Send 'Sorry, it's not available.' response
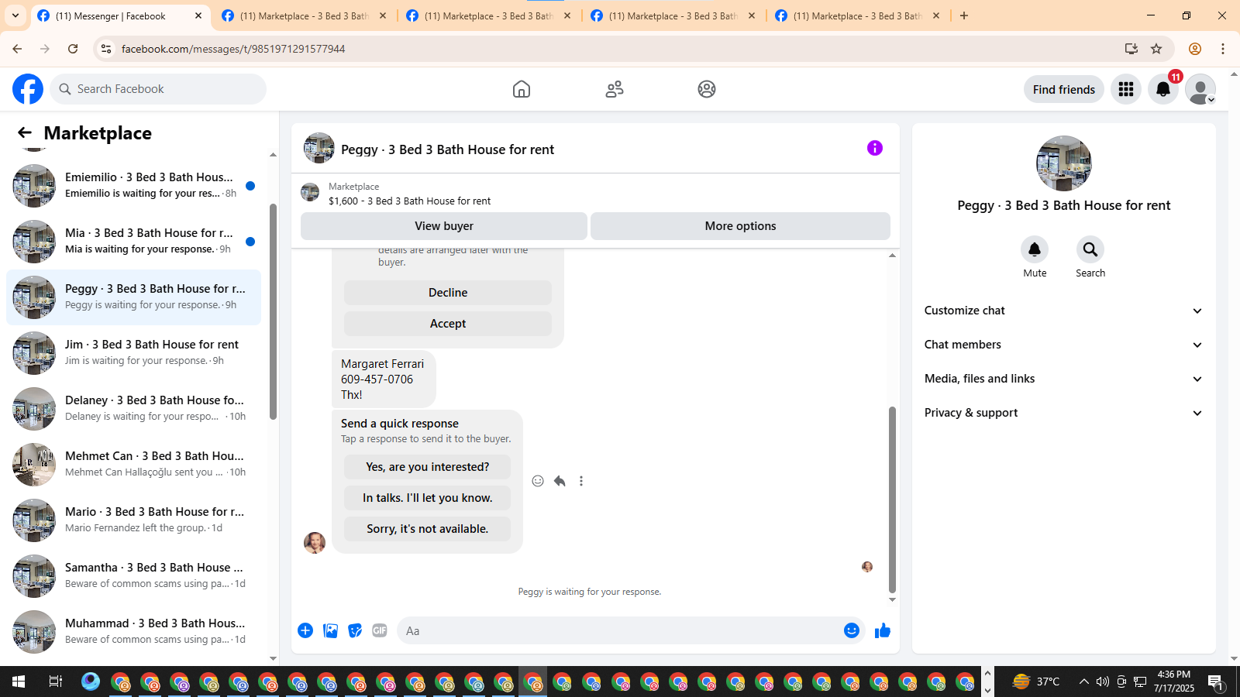1240x697 pixels. click(428, 529)
